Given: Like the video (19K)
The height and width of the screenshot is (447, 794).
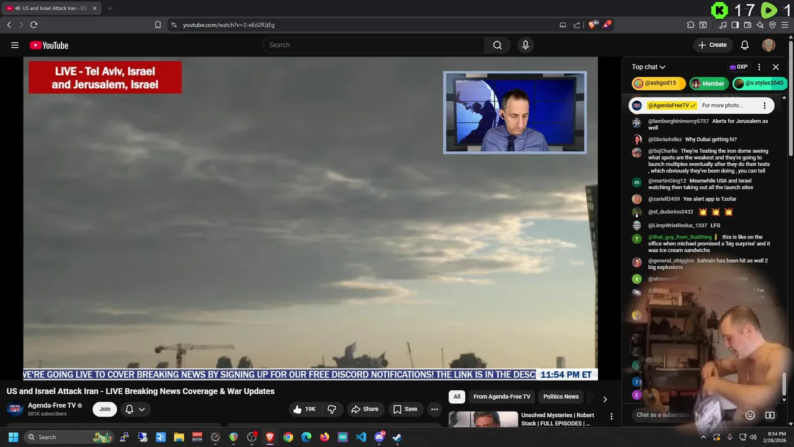Looking at the screenshot, I should [304, 409].
